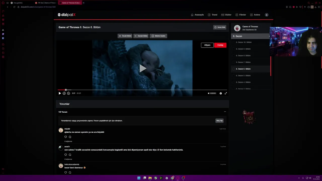Expand the 6. Sezon season dropdown
The width and height of the screenshot is (322, 181).
click(251, 36)
